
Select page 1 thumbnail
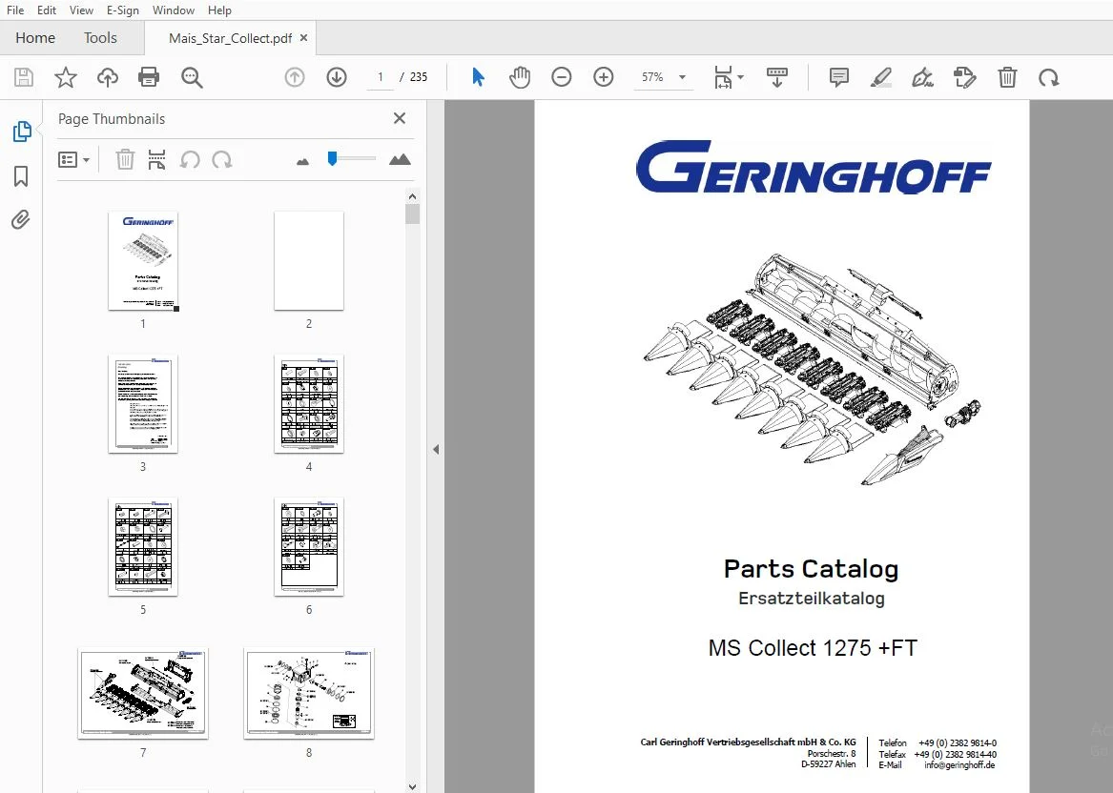143,260
